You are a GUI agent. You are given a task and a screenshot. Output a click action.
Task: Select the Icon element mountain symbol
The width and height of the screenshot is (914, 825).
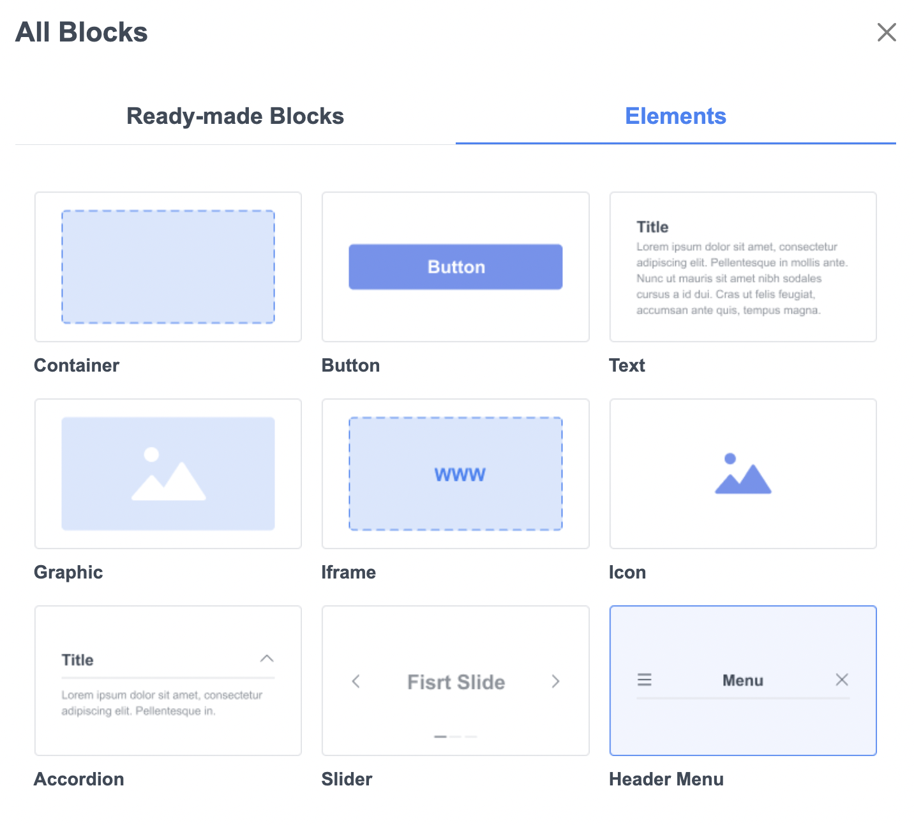click(x=742, y=475)
